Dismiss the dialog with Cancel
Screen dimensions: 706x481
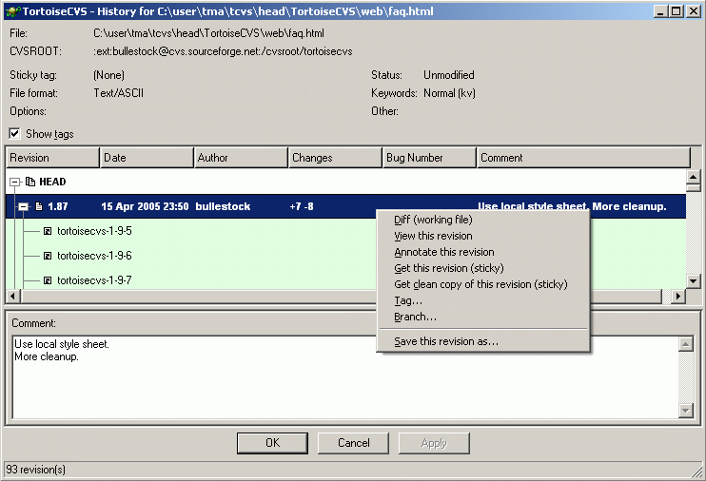click(x=353, y=443)
